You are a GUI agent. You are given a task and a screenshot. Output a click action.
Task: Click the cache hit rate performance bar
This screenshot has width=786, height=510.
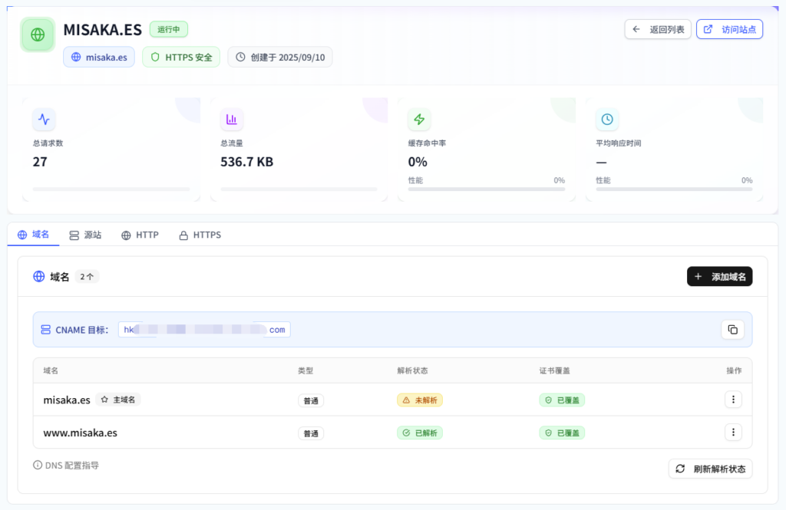[486, 189]
